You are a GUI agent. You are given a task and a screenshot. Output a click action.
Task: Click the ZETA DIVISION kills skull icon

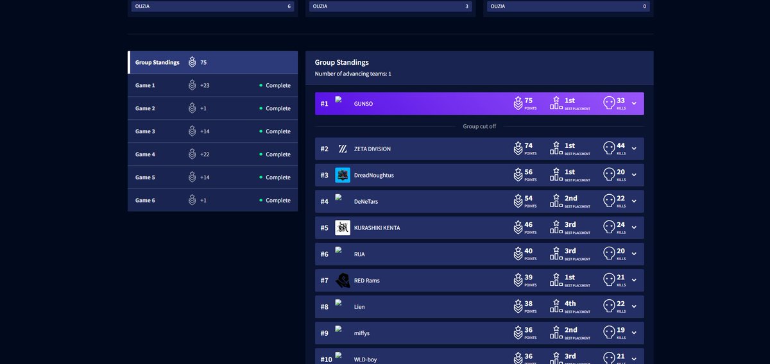609,149
